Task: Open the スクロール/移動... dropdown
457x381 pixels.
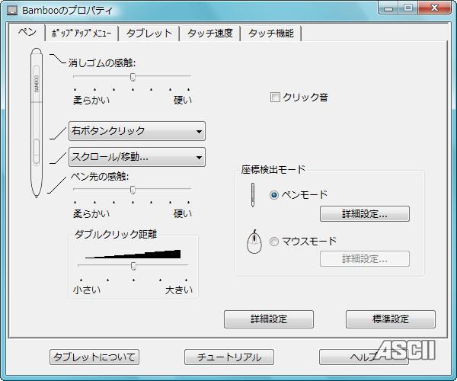Action: click(x=137, y=157)
